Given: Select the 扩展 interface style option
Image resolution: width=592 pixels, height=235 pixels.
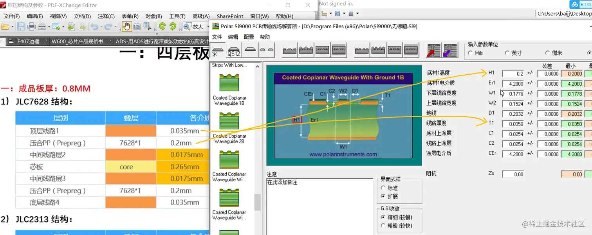Looking at the screenshot, I should [383, 196].
